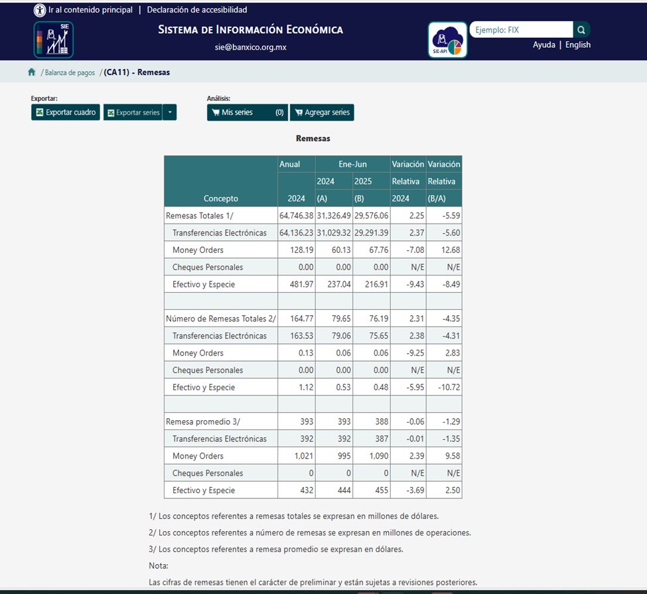647x594 pixels.
Task: Go to home via house icon
Action: point(31,72)
